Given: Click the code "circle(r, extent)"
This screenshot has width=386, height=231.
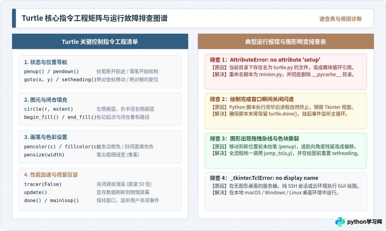Looking at the screenshot, I should tap(49, 109).
